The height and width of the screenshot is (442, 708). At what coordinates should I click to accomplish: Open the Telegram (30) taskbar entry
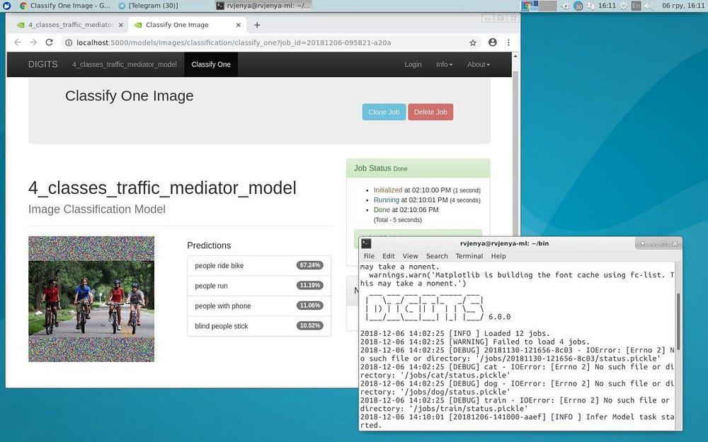click(x=148, y=6)
